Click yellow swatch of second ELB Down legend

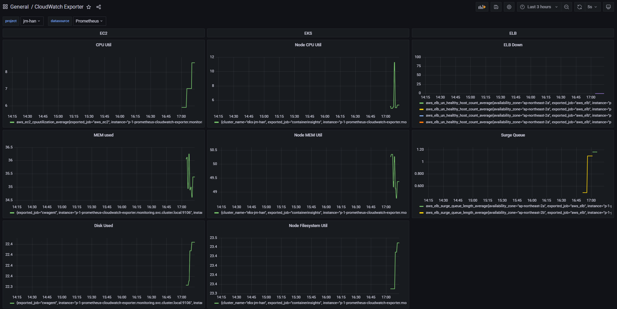point(421,109)
